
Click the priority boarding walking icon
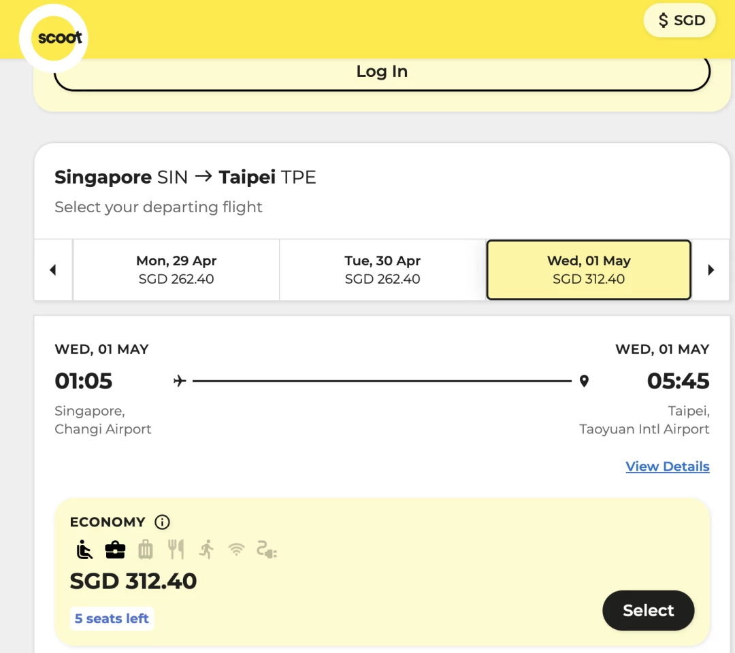[x=206, y=550]
